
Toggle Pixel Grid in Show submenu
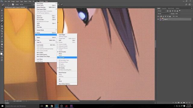pos(67,57)
